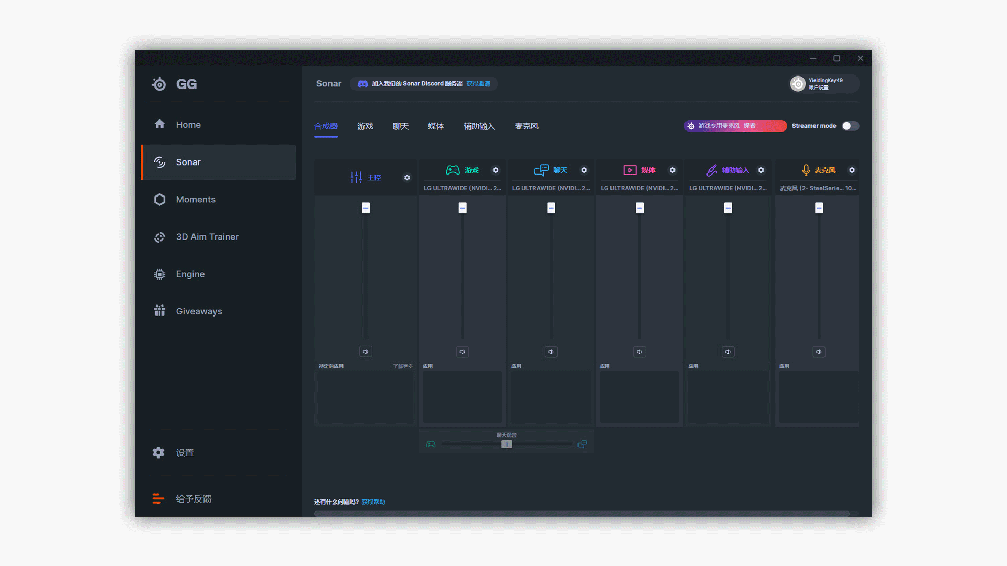Click the 主控 master volume slider handle

coord(366,208)
